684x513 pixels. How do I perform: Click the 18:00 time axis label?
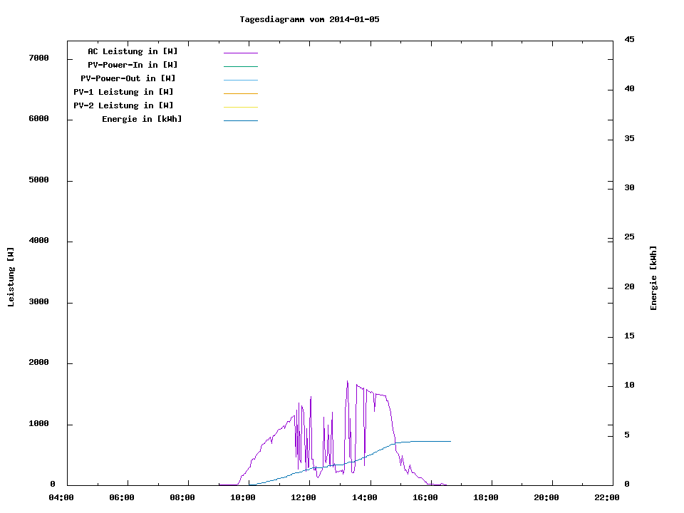(486, 497)
